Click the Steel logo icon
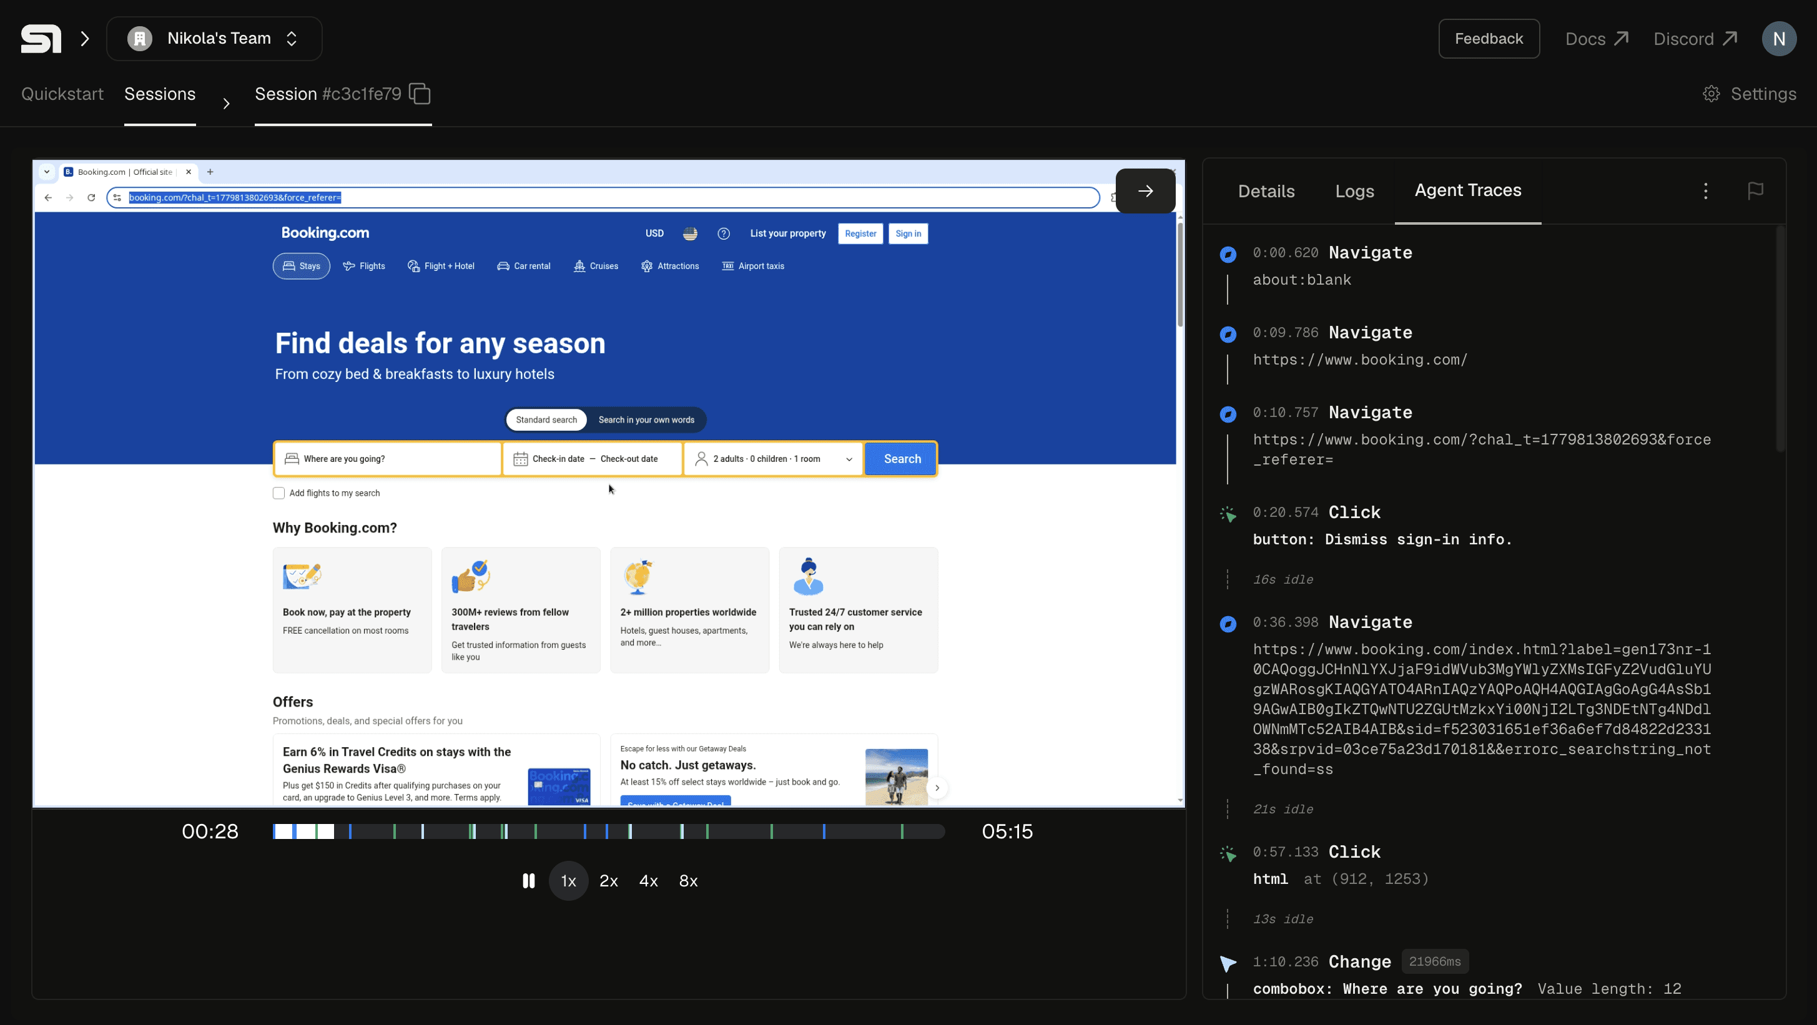Image resolution: width=1817 pixels, height=1025 pixels. pyautogui.click(x=41, y=39)
